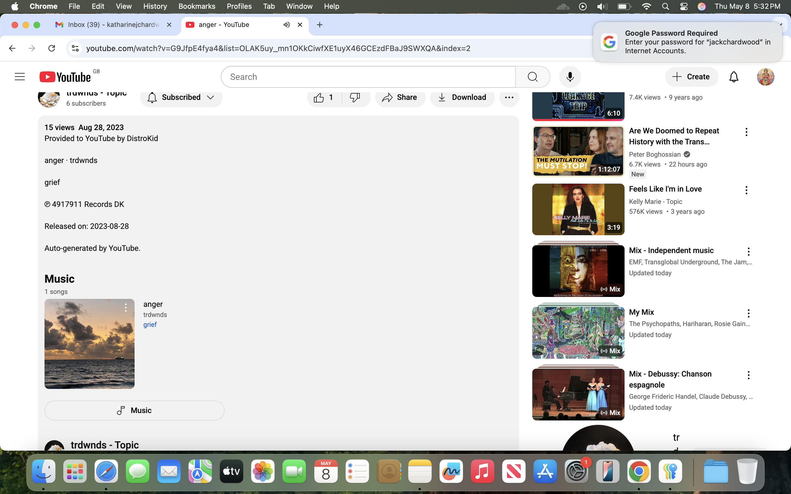The height and width of the screenshot is (494, 791).
Task: Open the more actions ellipsis button
Action: [509, 97]
